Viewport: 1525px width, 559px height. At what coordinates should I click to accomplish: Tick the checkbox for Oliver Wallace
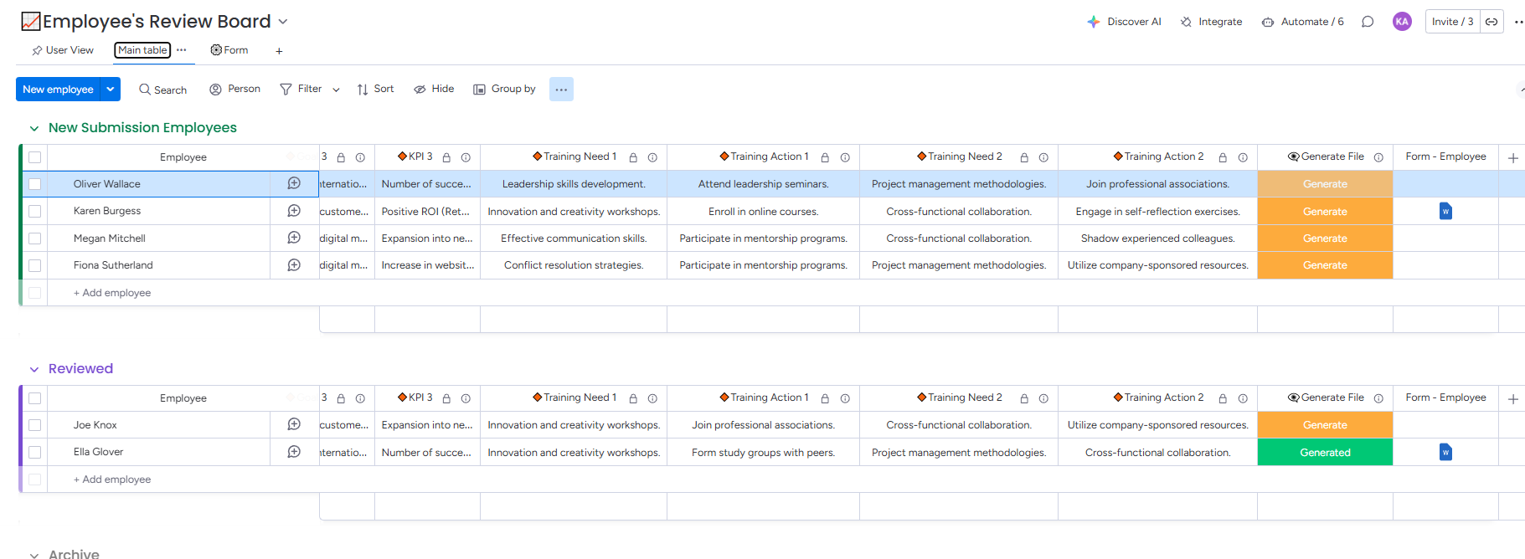(34, 184)
